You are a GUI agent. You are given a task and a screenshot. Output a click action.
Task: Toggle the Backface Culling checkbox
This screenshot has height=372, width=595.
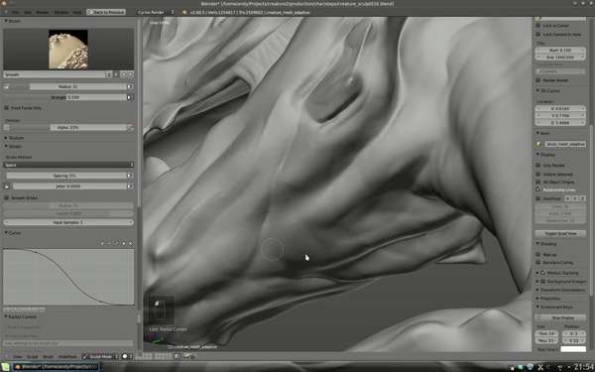tap(538, 262)
